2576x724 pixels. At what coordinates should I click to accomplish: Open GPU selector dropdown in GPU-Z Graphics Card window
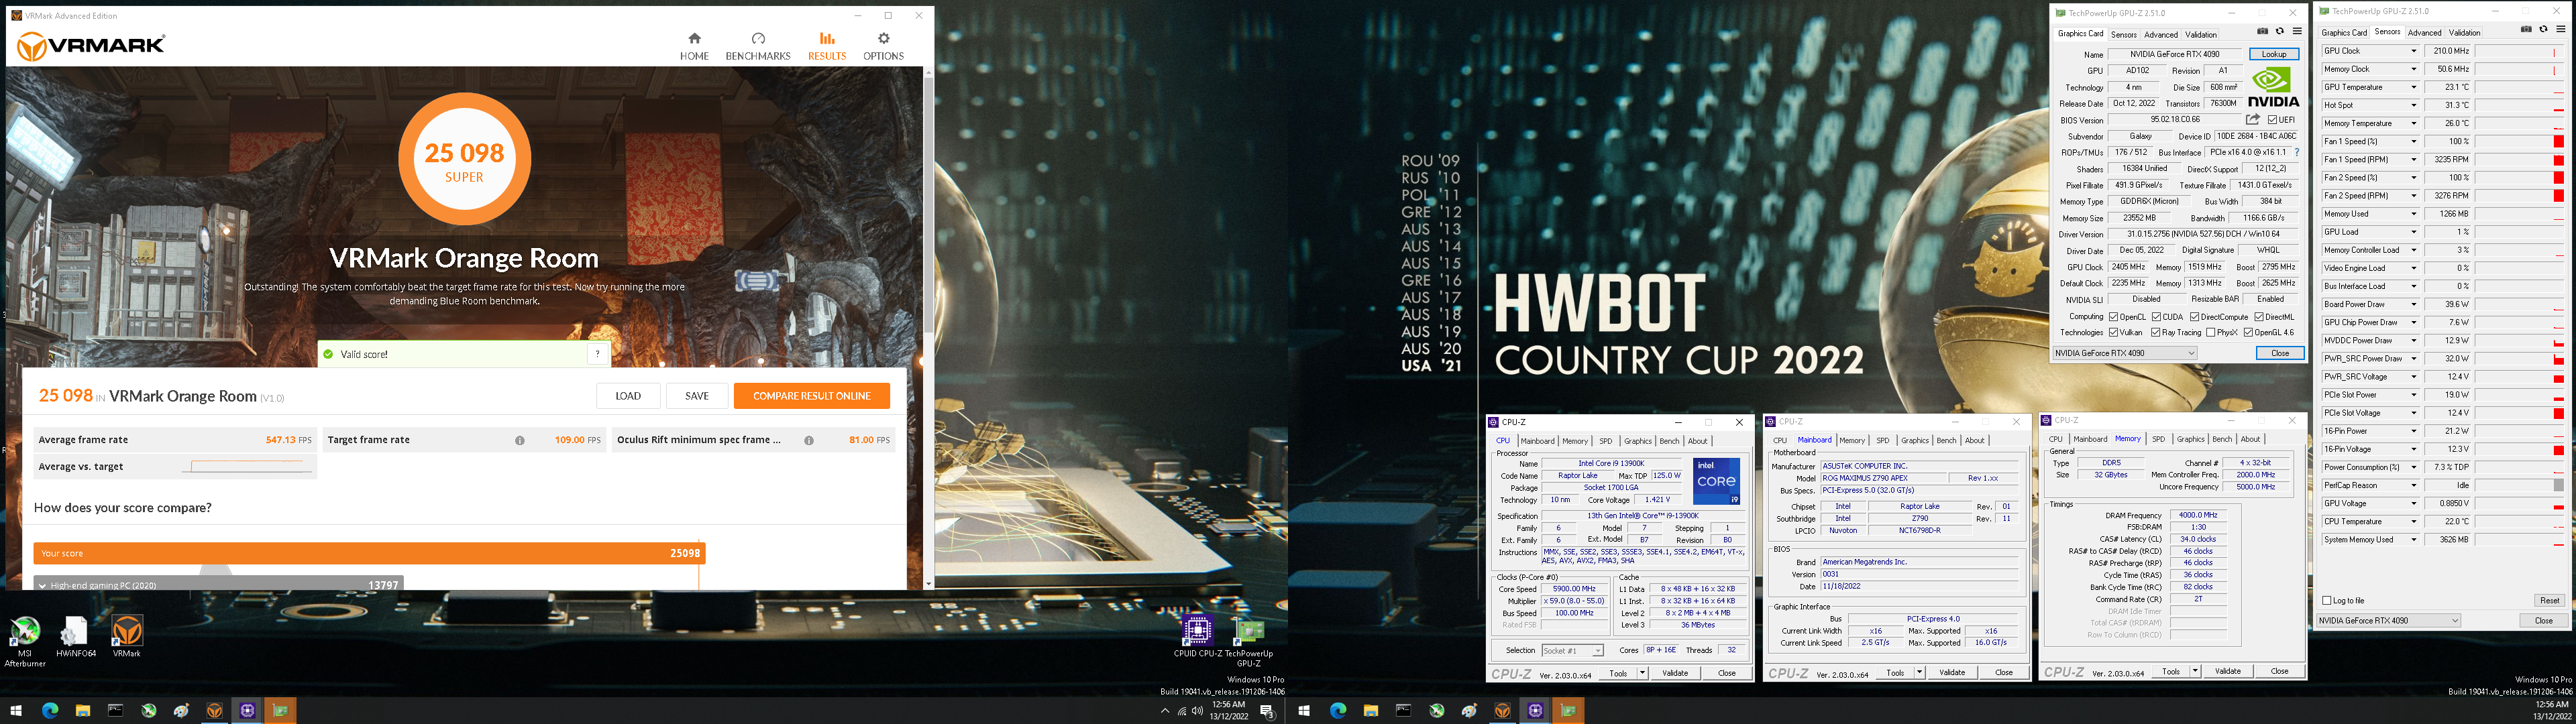coord(2124,353)
